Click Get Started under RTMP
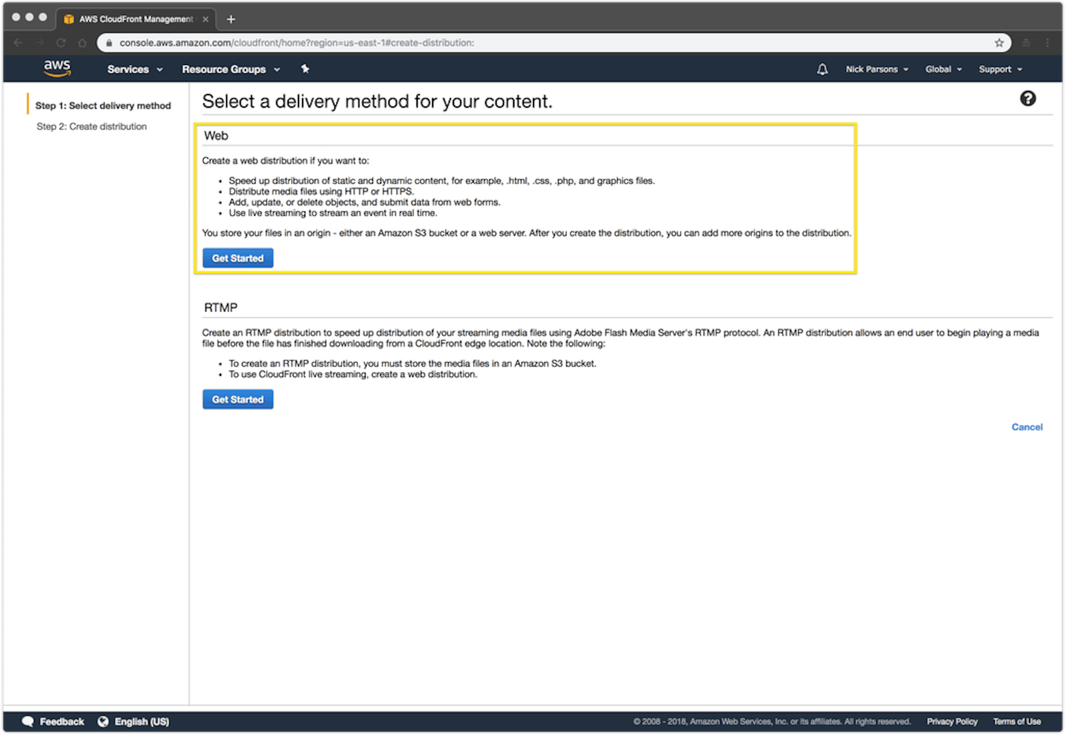The height and width of the screenshot is (735, 1065). tap(238, 400)
